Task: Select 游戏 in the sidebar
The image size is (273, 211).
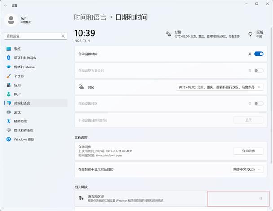Action: point(35,112)
